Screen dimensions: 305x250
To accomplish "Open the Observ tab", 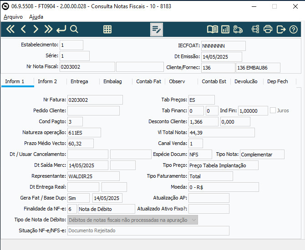I will click(177, 81).
